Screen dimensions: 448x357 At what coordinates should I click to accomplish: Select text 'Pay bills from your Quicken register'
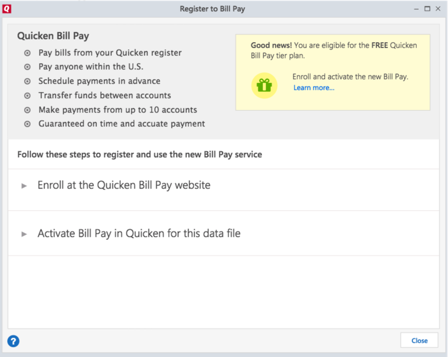110,53
